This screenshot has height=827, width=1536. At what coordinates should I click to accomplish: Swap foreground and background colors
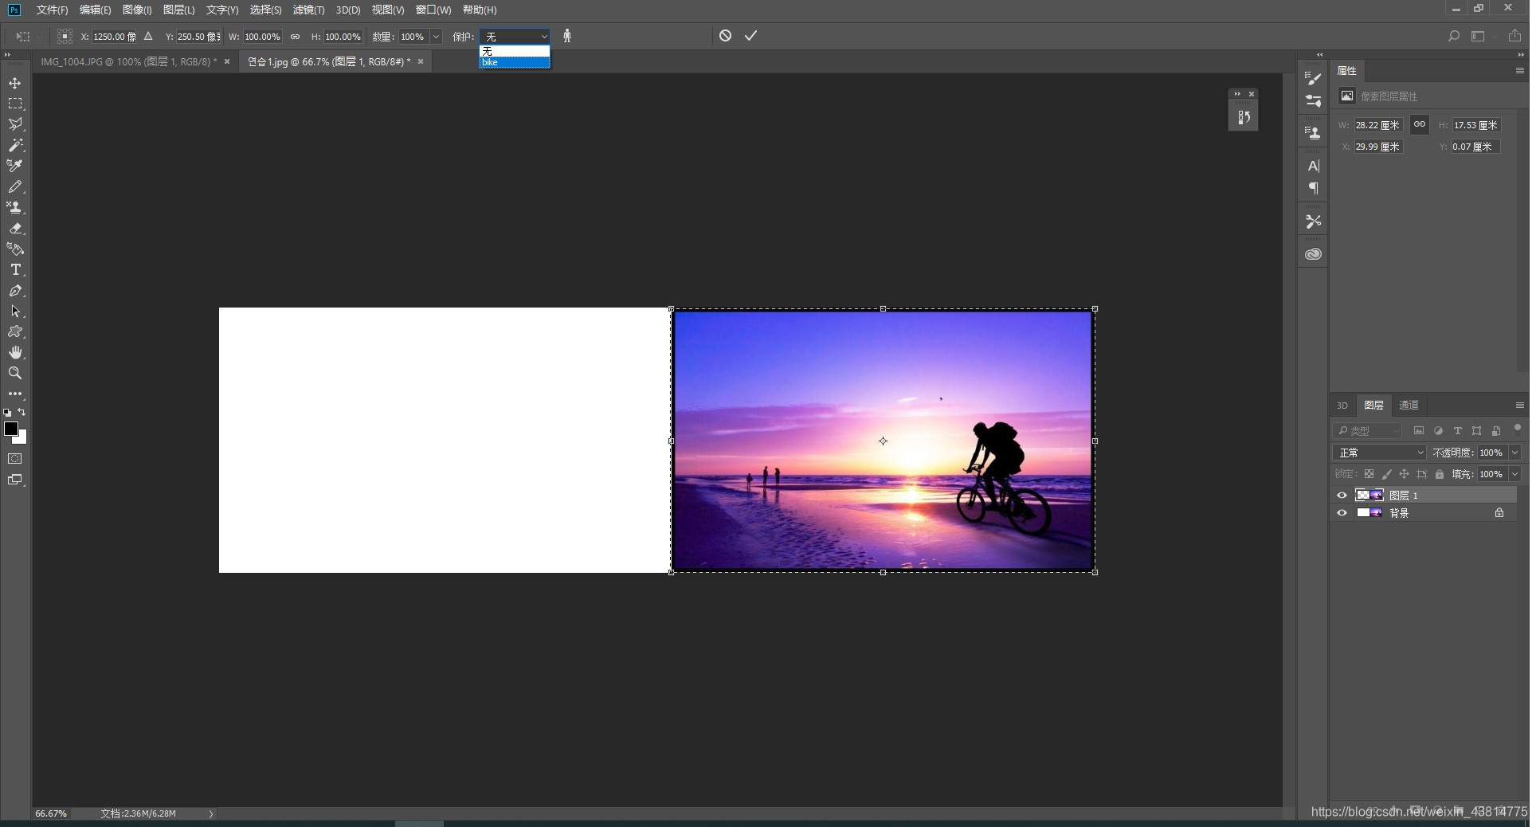pyautogui.click(x=22, y=412)
